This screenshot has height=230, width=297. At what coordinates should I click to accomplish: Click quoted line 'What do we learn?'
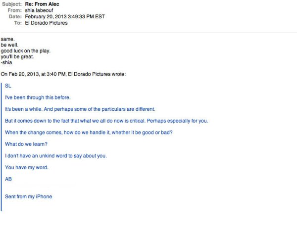[x=26, y=144]
